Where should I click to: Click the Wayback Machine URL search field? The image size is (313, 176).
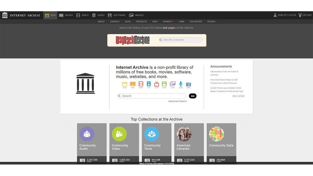point(181,40)
